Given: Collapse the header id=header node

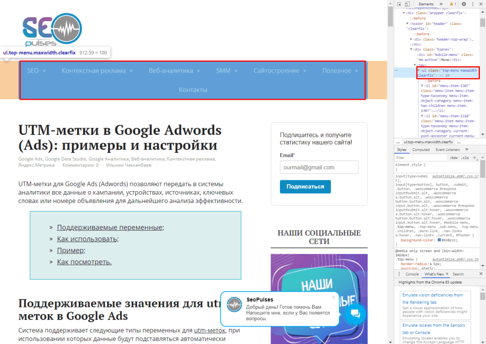Looking at the screenshot, I should (407, 24).
